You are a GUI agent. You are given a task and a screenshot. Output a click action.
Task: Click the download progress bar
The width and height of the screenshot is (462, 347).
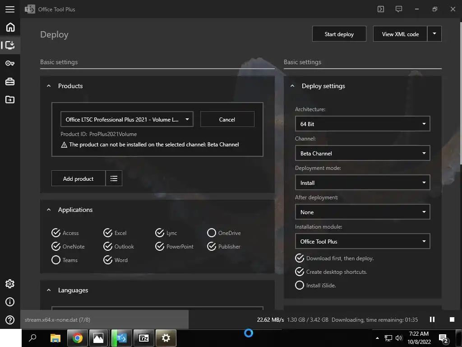(x=104, y=319)
